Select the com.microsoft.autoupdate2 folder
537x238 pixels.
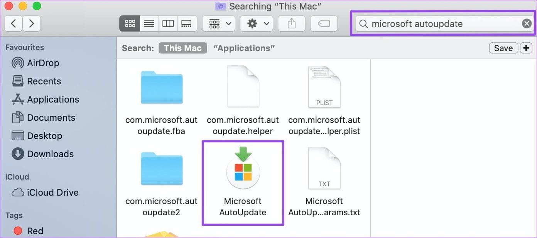coord(161,169)
